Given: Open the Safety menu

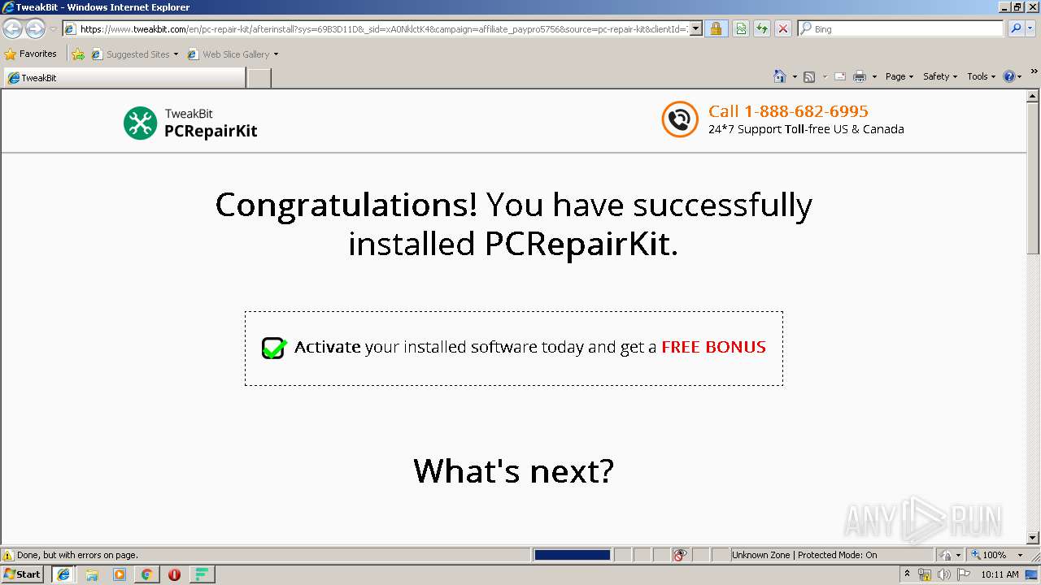Looking at the screenshot, I should [939, 76].
